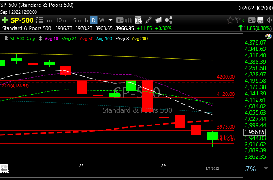The height and width of the screenshot is (180, 273).
Task: Click the add calendar/grid icon
Action: tap(139, 20)
